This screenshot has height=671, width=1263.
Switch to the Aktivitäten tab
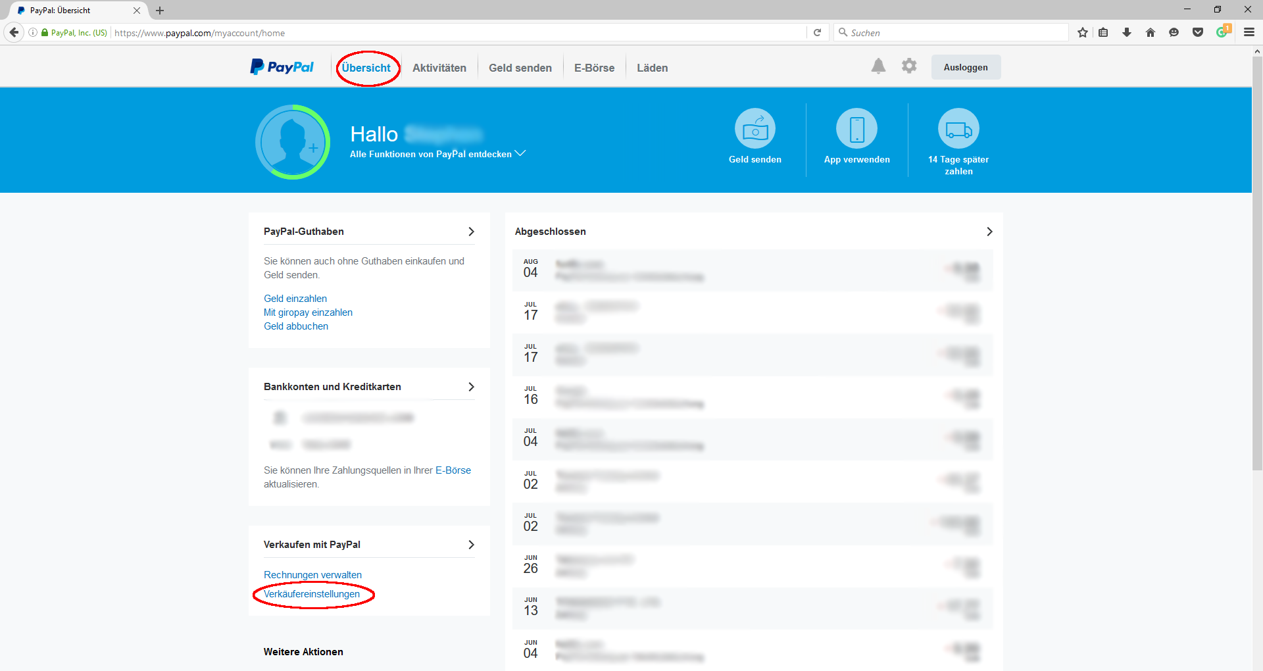[x=439, y=68]
